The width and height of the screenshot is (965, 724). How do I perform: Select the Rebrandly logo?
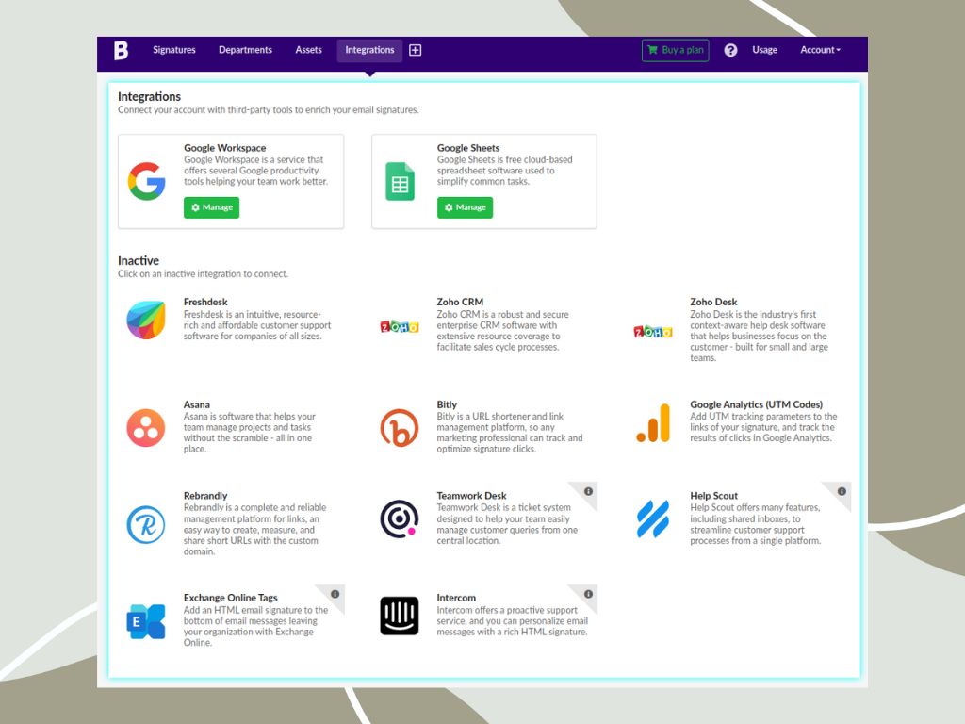coord(146,525)
